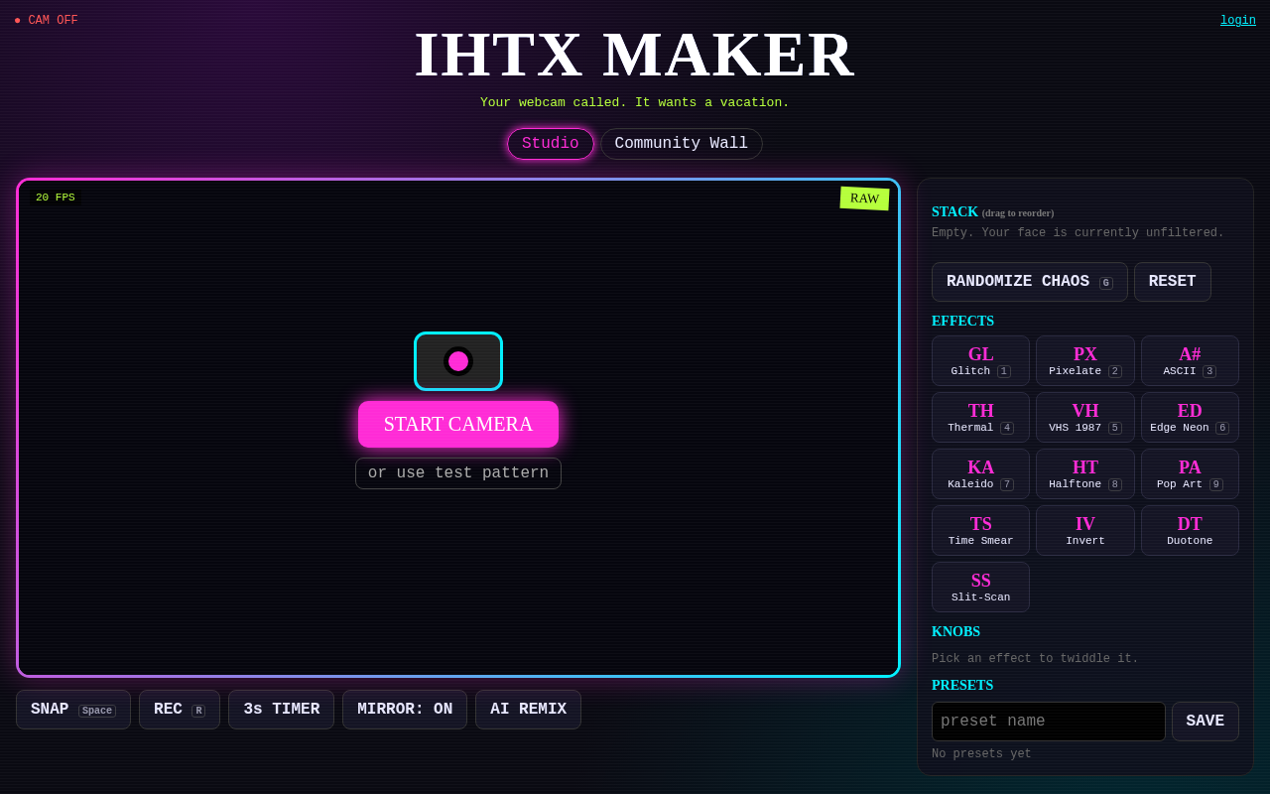Click the 20 FPS counter

pyautogui.click(x=56, y=198)
